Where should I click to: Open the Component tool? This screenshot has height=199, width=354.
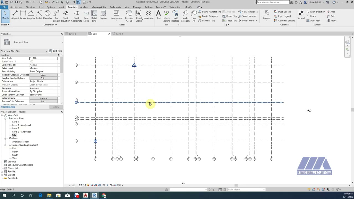(116, 15)
